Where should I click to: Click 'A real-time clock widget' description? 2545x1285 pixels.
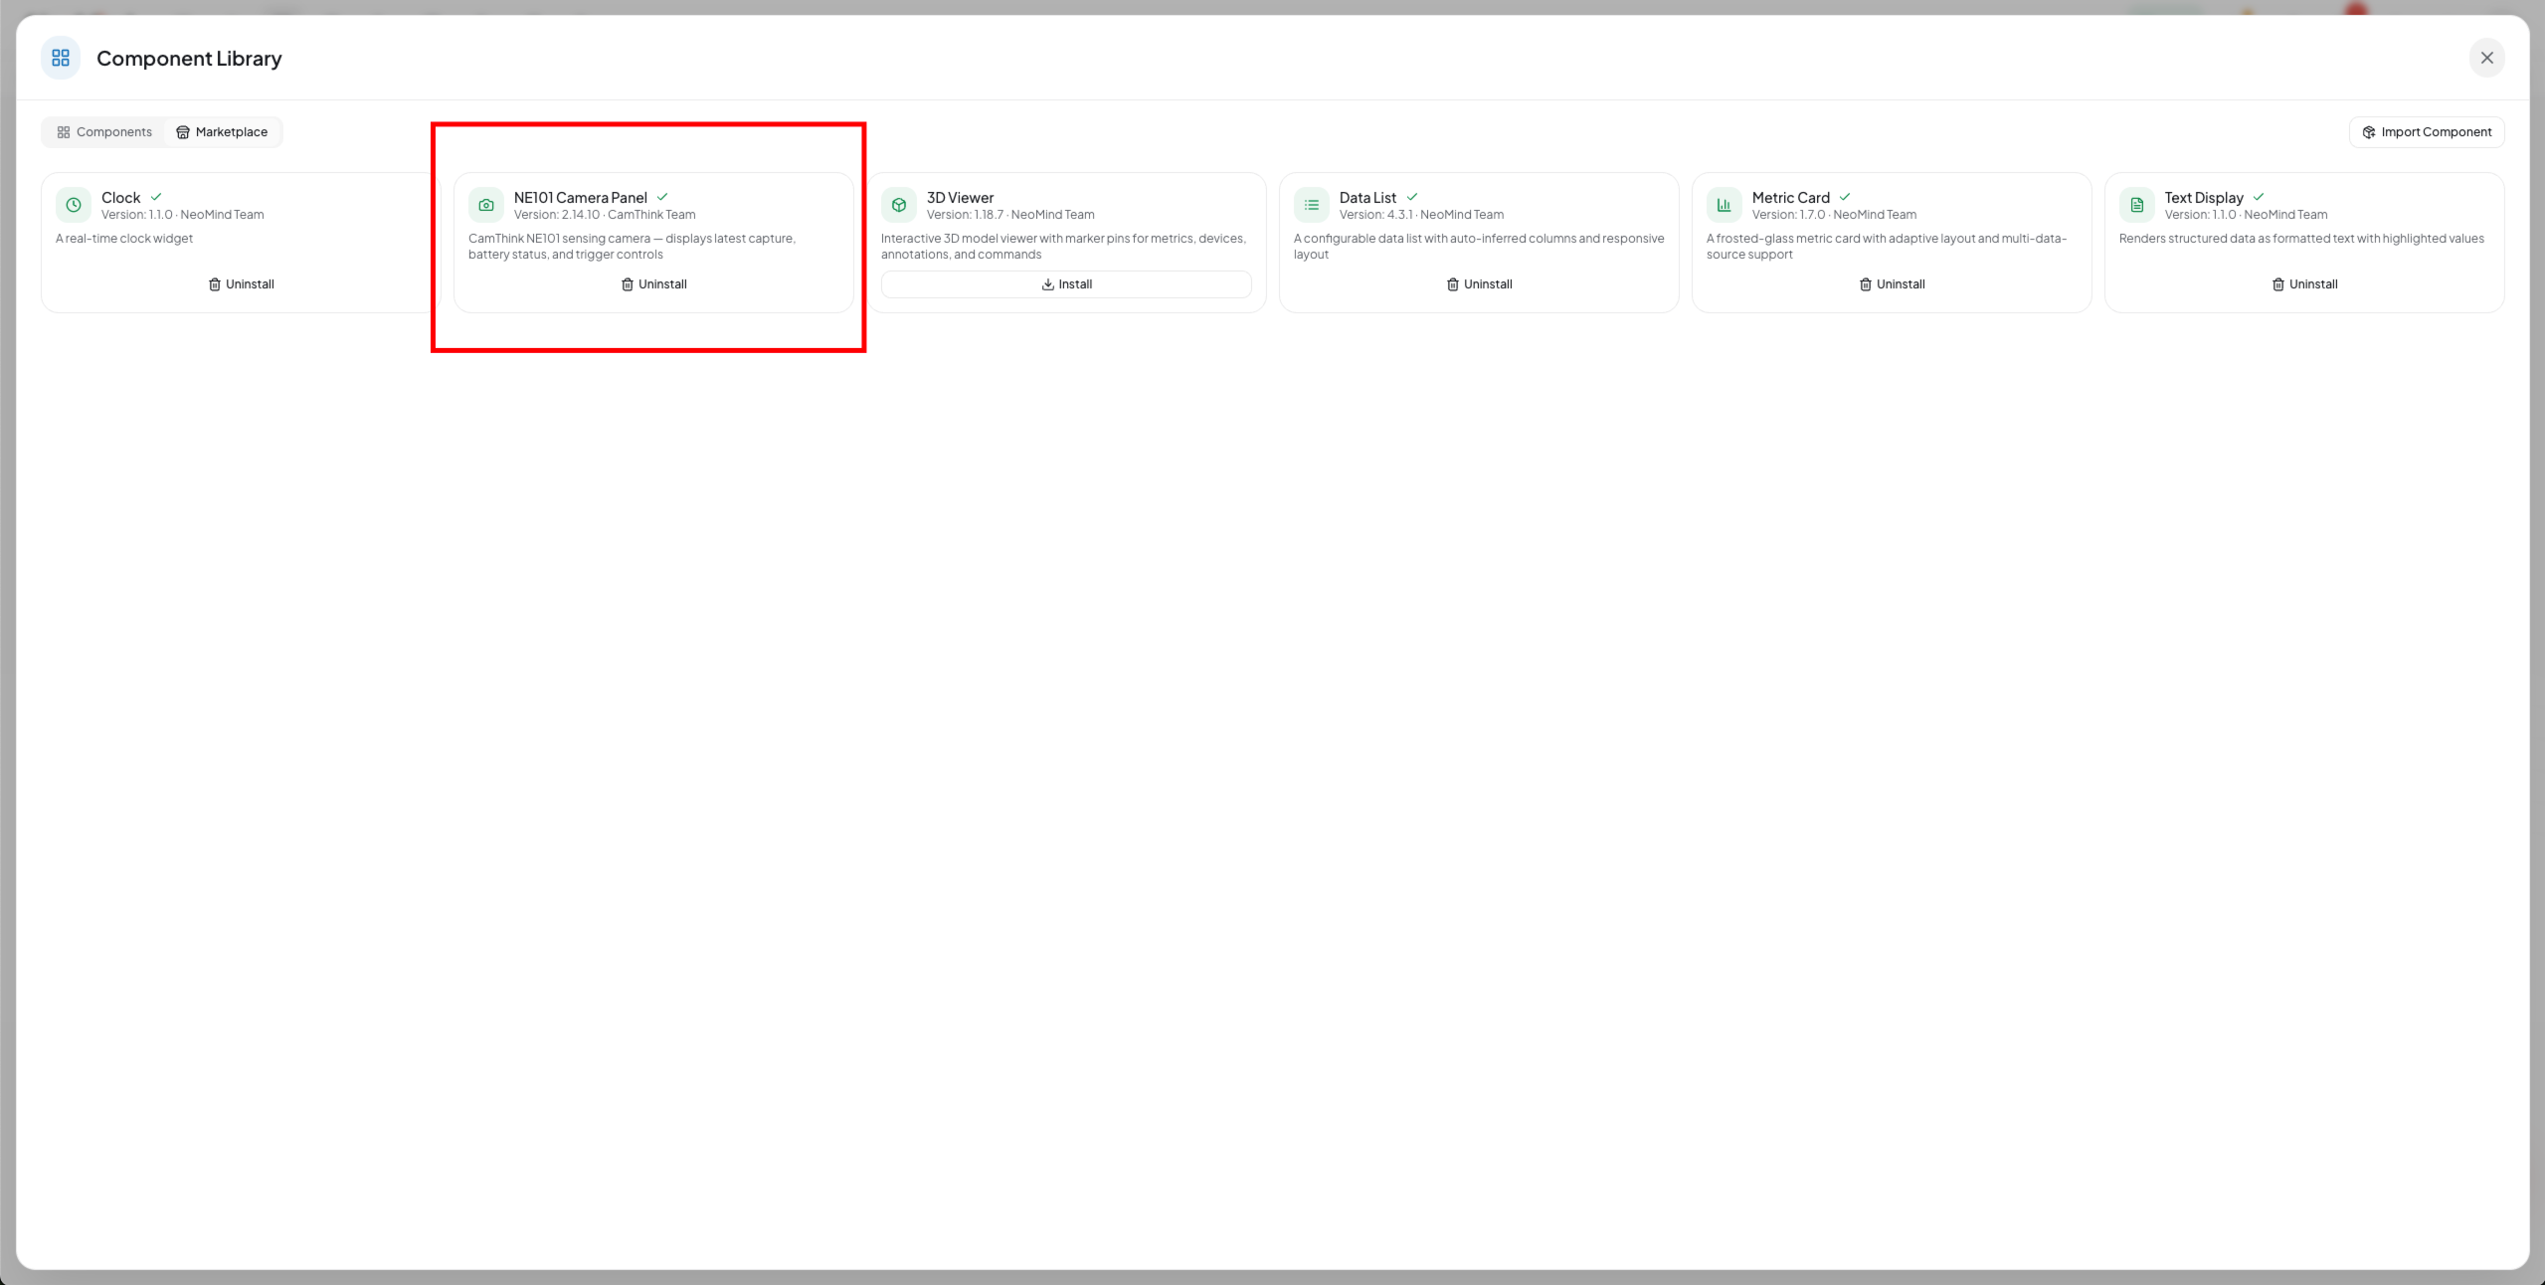coord(124,239)
